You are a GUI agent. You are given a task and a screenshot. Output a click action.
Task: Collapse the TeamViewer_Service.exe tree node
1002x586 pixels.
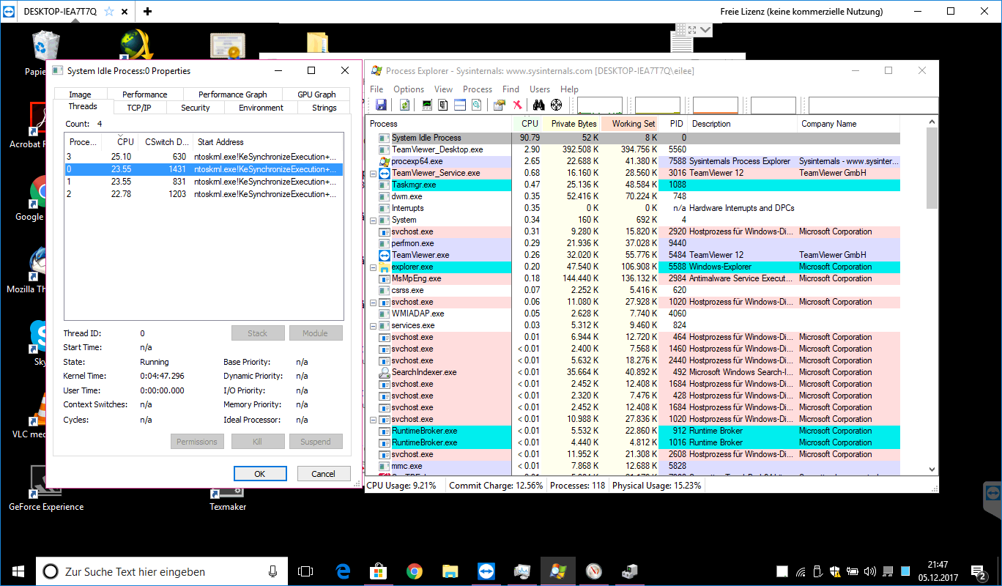(373, 173)
